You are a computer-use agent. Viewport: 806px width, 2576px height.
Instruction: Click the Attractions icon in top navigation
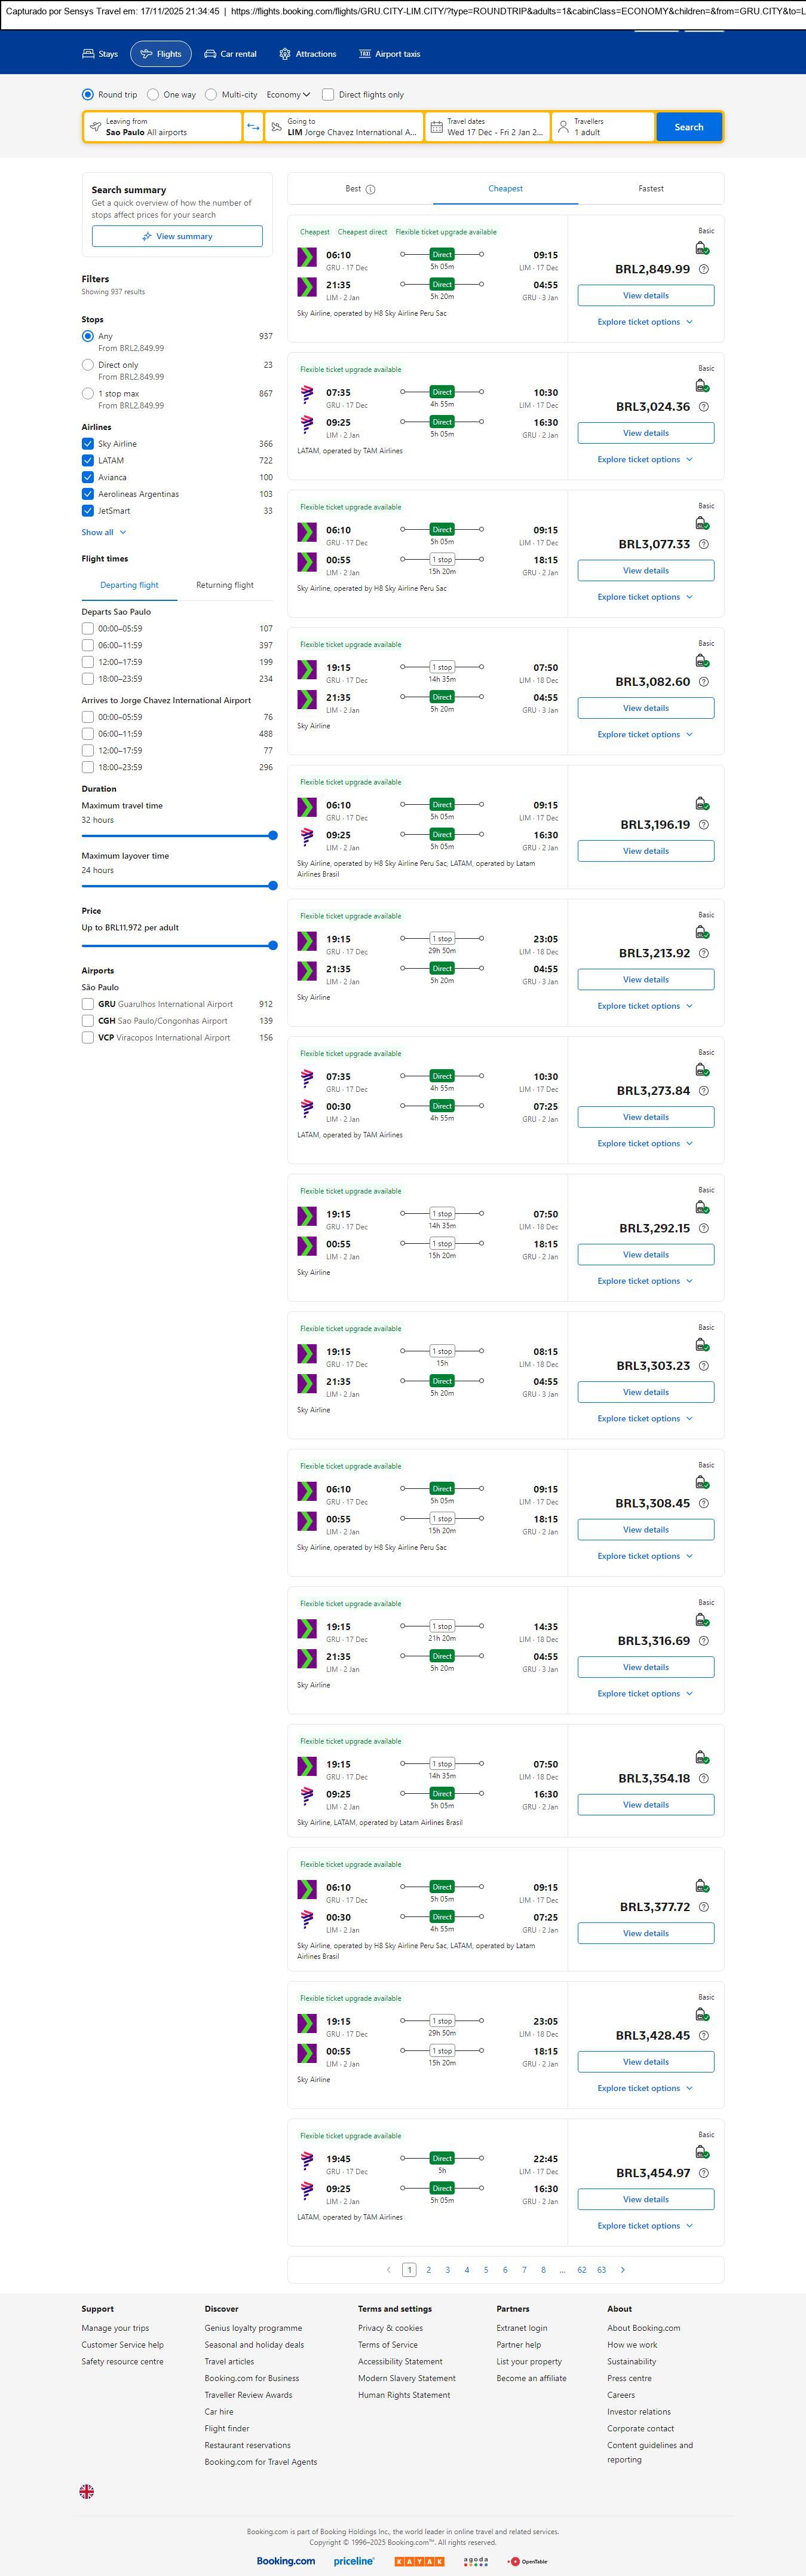[x=284, y=54]
